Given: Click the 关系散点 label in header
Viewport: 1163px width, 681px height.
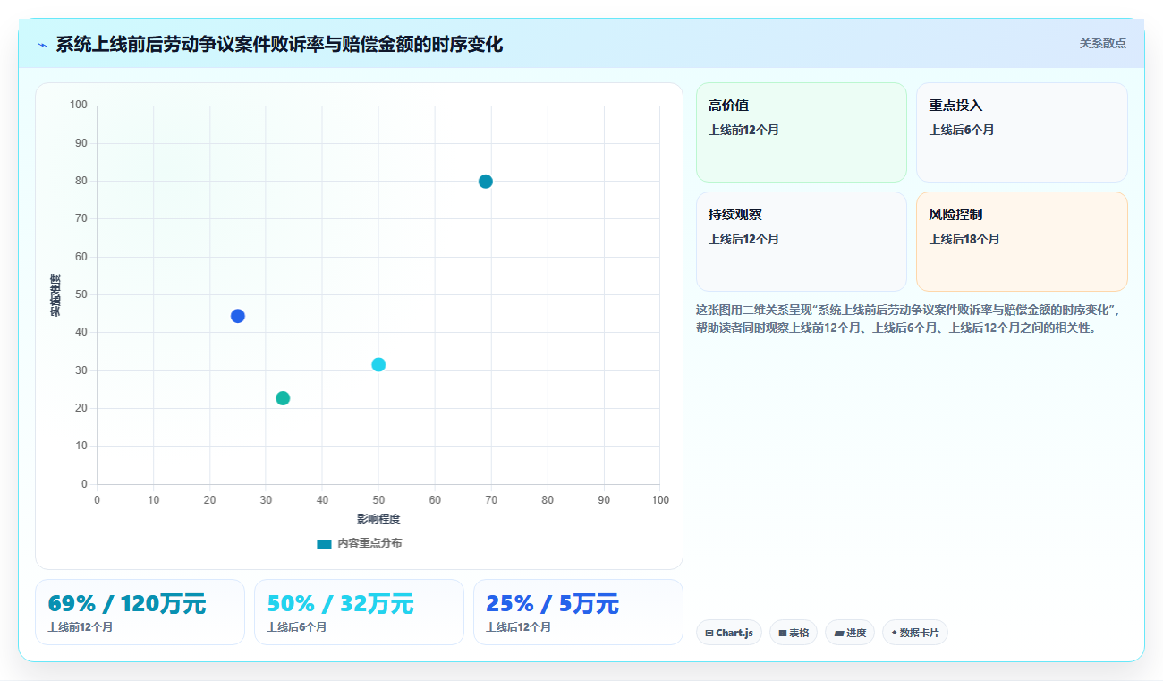Looking at the screenshot, I should pyautogui.click(x=1102, y=43).
